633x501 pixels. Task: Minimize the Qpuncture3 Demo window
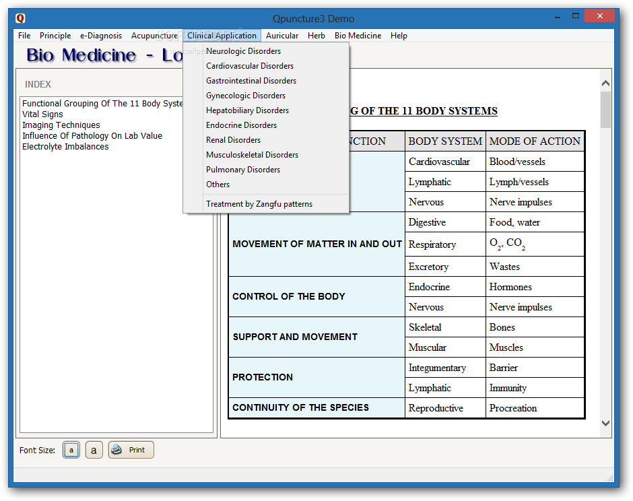pyautogui.click(x=558, y=17)
